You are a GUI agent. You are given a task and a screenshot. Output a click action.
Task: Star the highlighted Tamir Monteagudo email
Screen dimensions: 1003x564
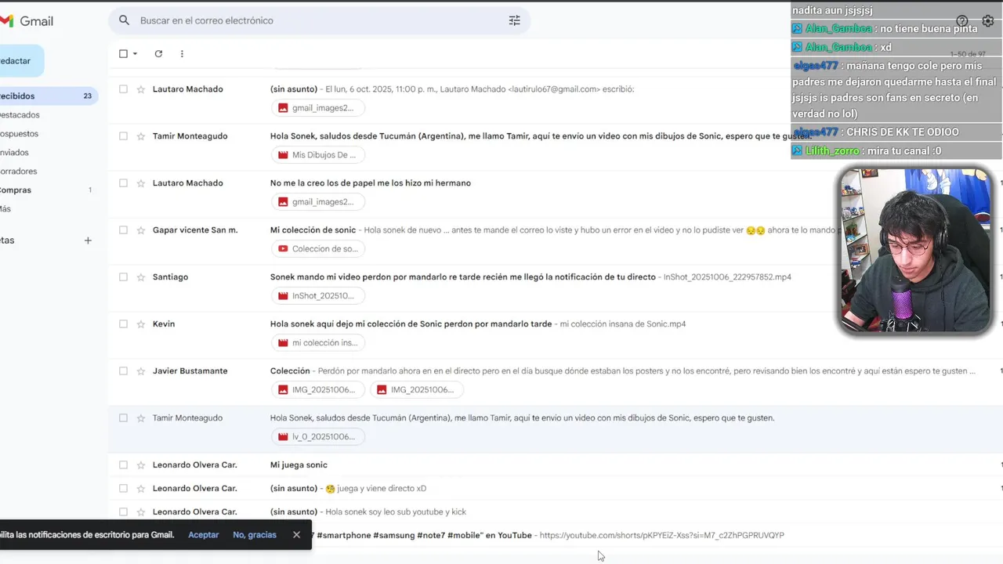141,418
